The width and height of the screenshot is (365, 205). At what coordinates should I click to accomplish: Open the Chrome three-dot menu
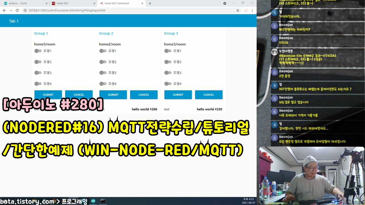pos(252,10)
